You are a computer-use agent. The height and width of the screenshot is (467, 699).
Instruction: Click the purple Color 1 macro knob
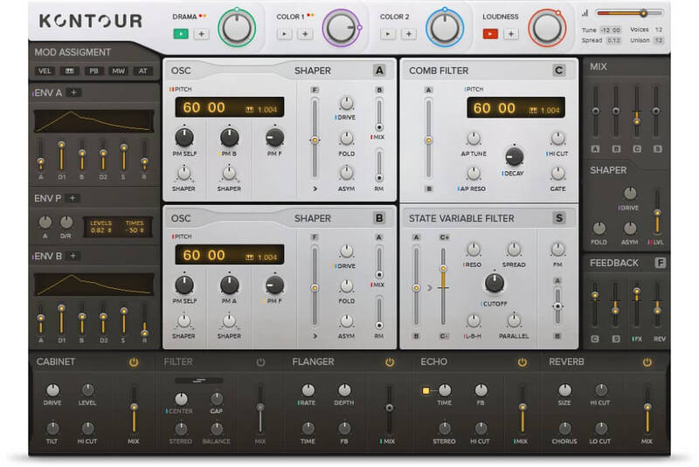pyautogui.click(x=341, y=28)
